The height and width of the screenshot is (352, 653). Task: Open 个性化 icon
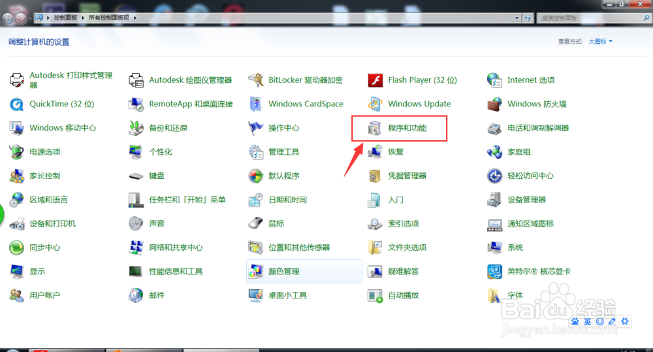point(136,152)
